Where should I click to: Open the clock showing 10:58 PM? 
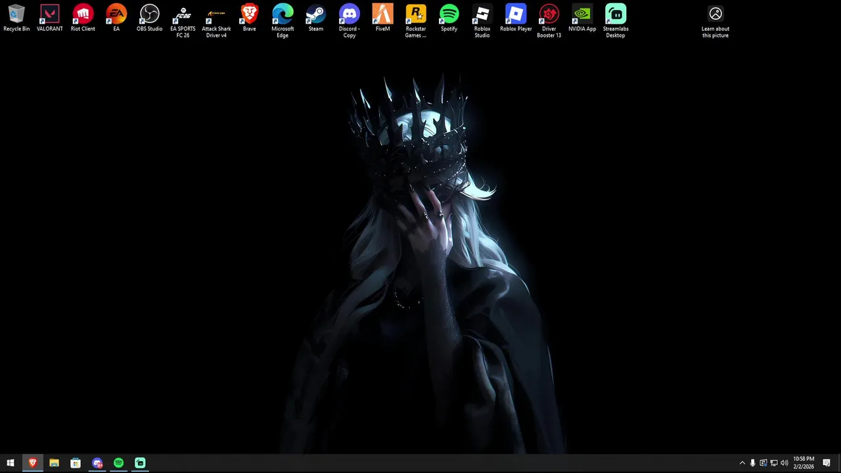(x=804, y=463)
